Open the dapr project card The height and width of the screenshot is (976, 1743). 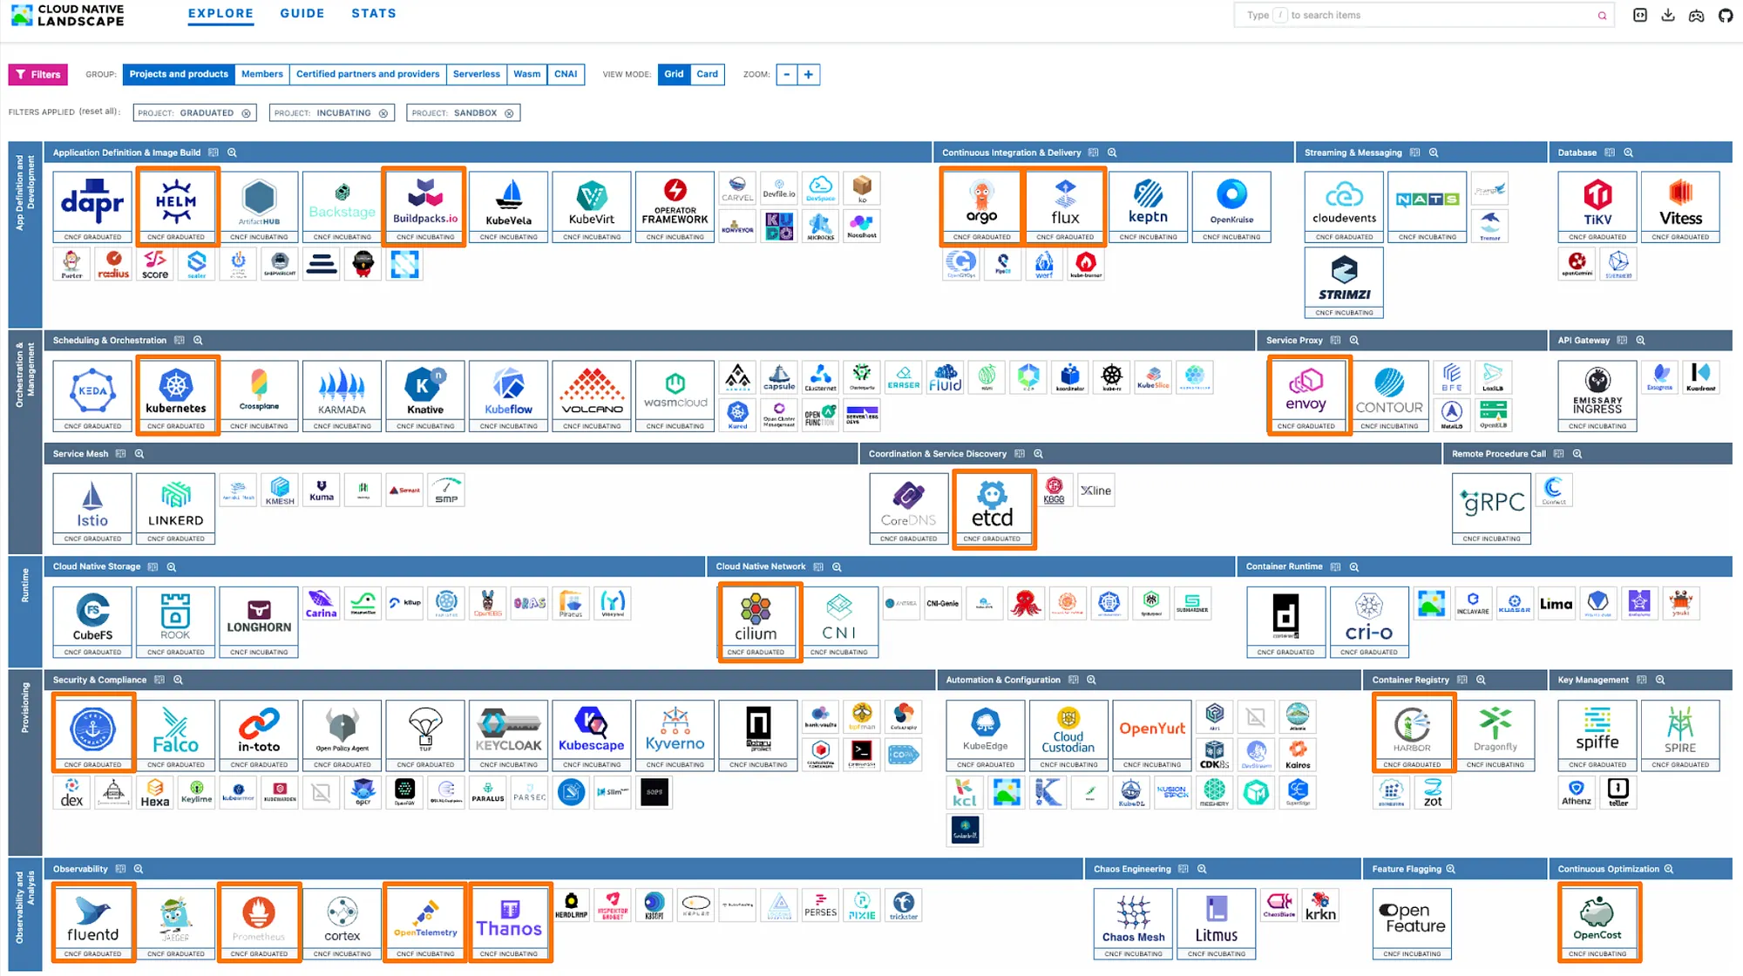(92, 207)
